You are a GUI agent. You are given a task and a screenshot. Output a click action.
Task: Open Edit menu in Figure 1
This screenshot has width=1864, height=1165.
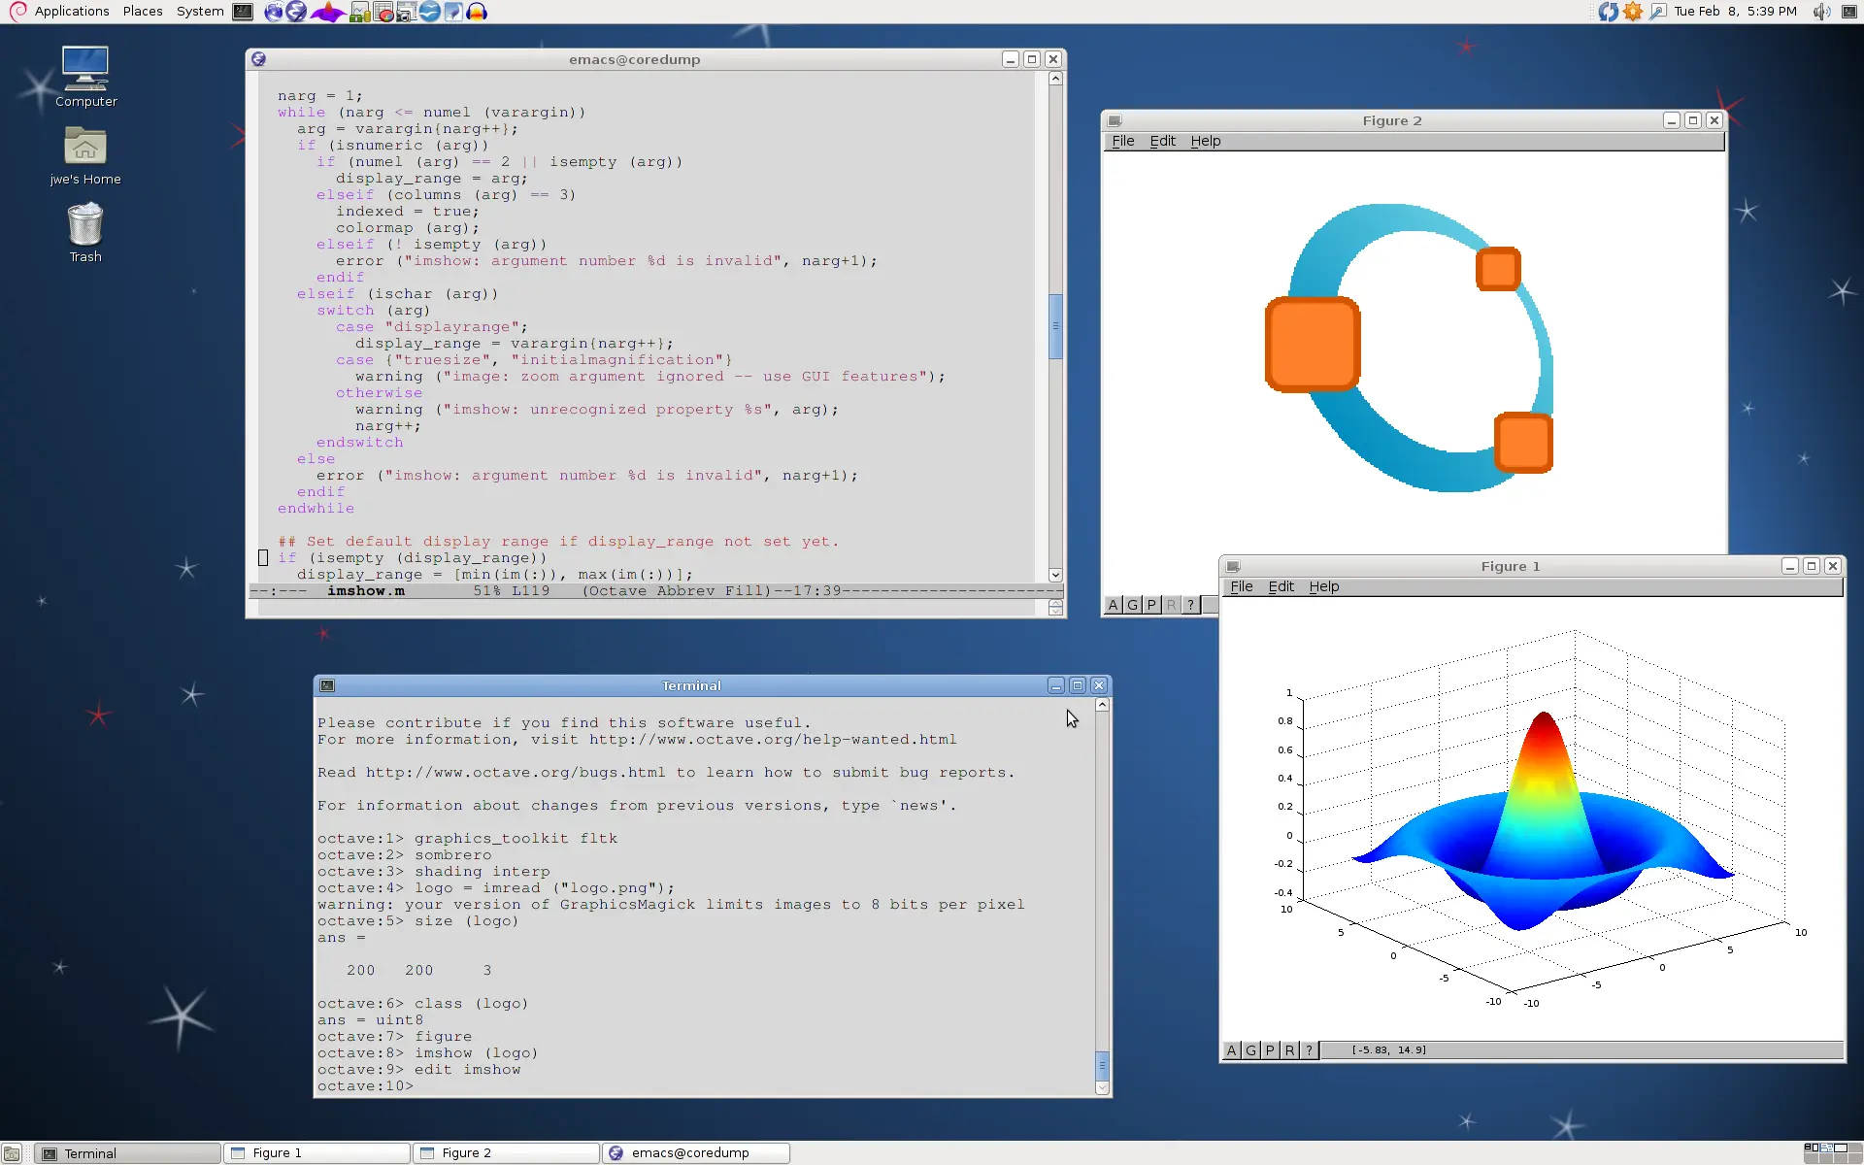tap(1281, 586)
